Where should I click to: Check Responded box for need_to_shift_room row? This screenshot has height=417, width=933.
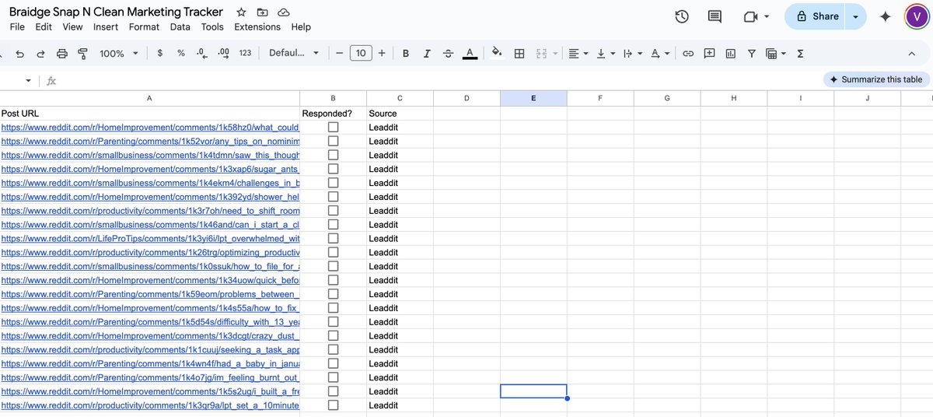pyautogui.click(x=333, y=211)
